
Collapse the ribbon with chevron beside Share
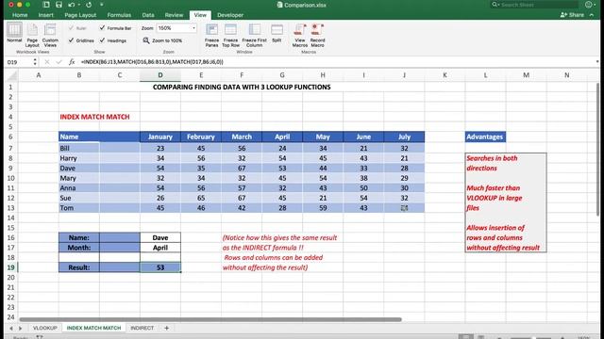[592, 15]
